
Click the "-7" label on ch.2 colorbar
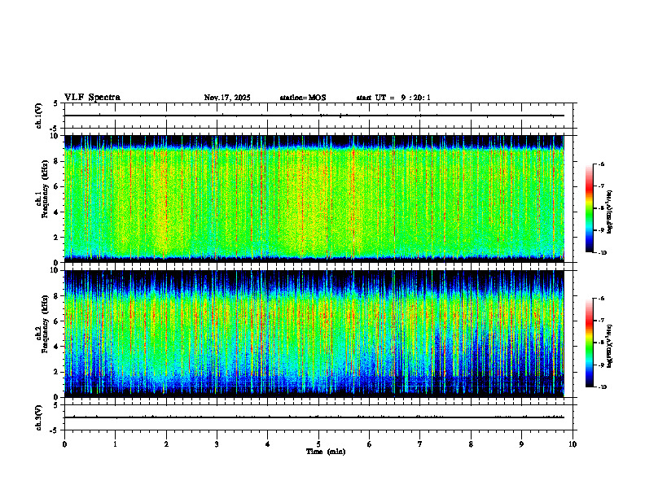point(601,321)
